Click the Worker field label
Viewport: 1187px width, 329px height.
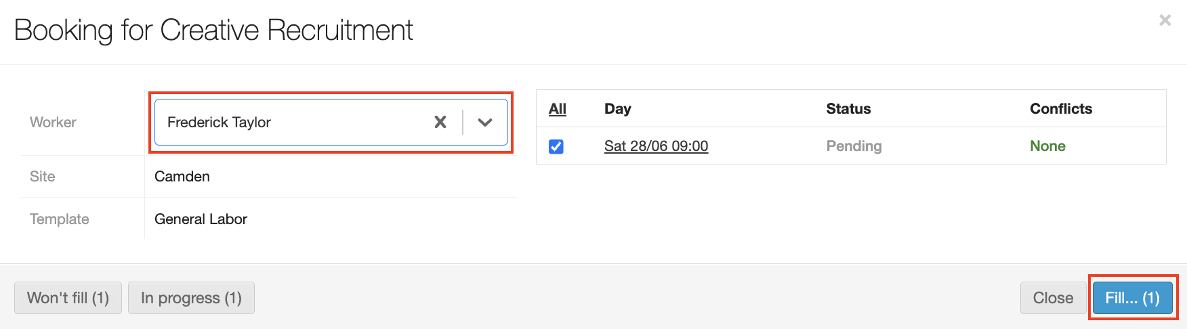click(x=53, y=123)
